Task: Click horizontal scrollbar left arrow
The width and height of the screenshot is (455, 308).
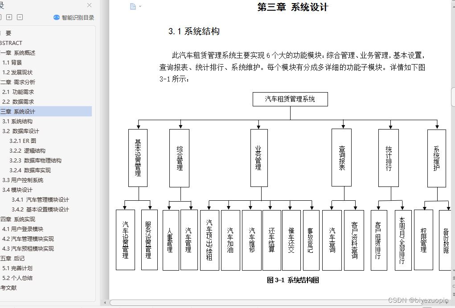Action: click(105, 303)
